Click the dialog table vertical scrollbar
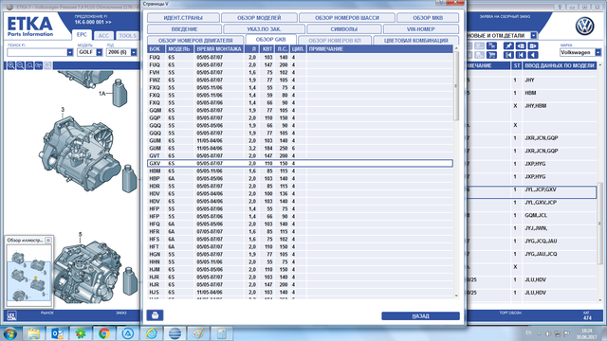Viewport: 607px width, 341px height. [x=456, y=86]
